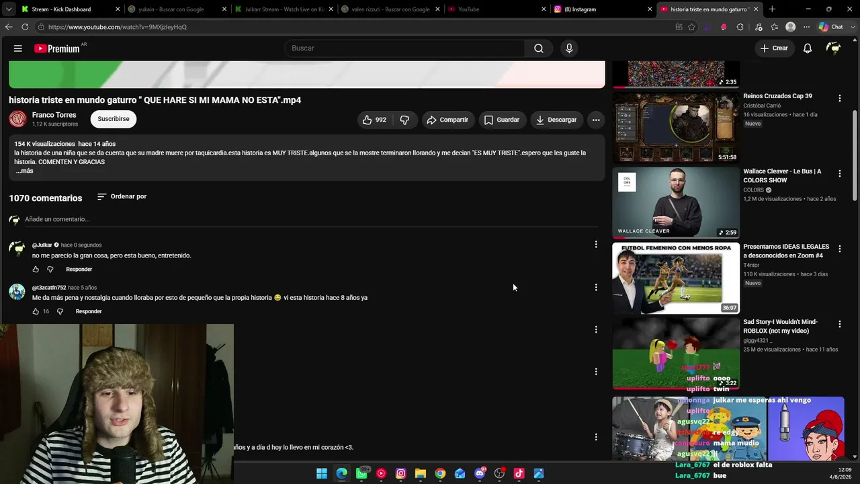Open browser extensions puzzle icon

tap(740, 27)
